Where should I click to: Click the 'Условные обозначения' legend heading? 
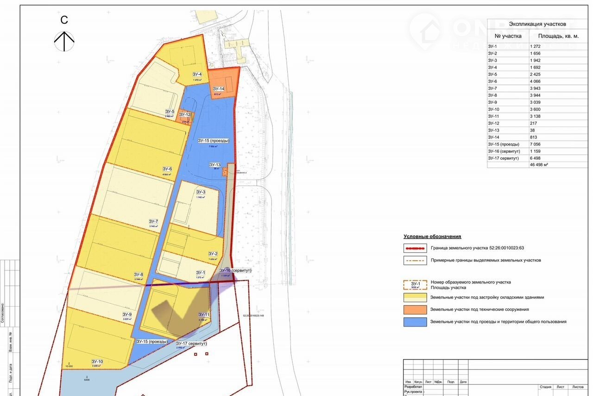(x=432, y=237)
